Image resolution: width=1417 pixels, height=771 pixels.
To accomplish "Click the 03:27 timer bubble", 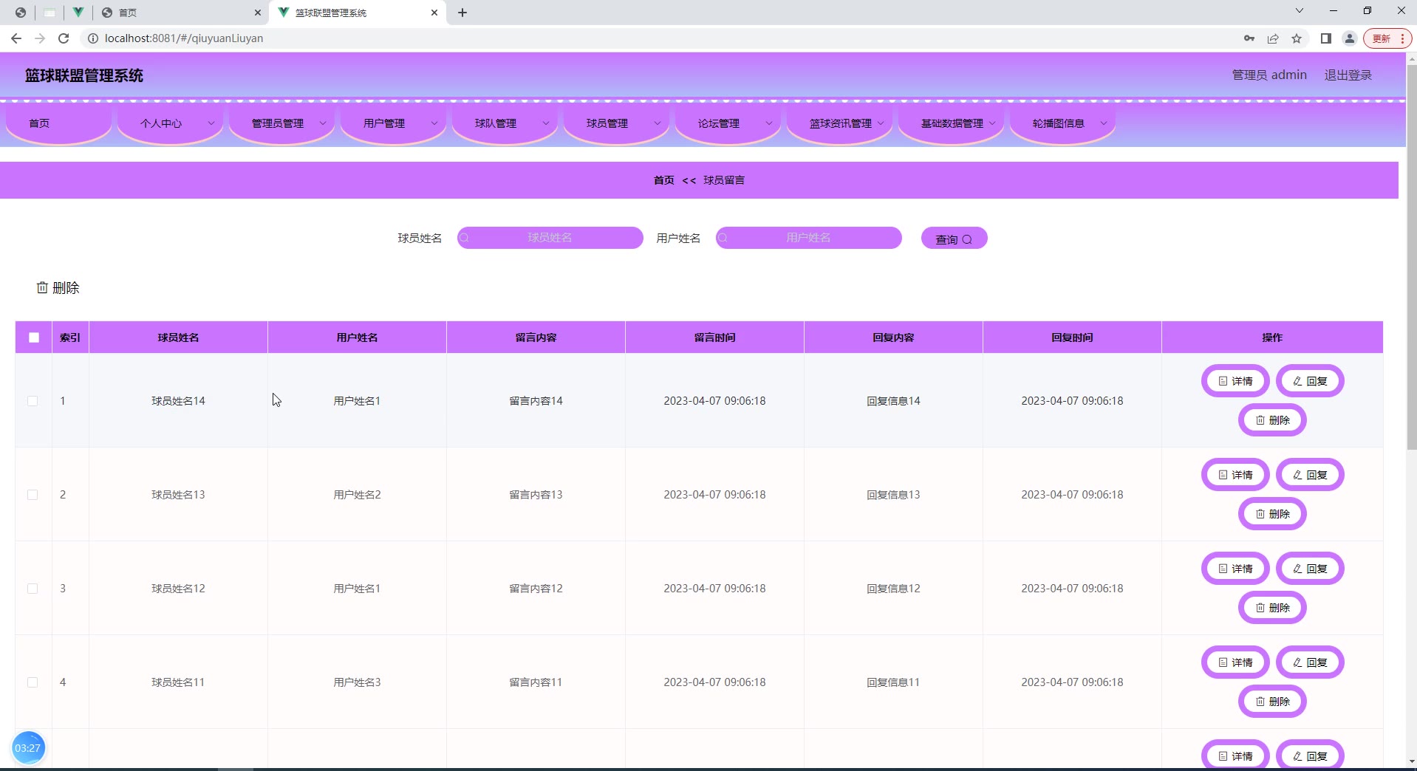I will 28,748.
